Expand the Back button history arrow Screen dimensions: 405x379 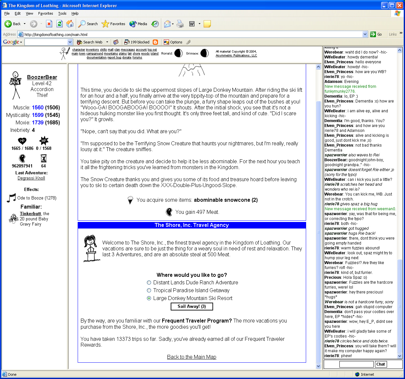click(24, 24)
